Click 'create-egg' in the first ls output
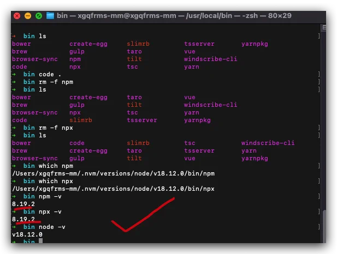 [88, 44]
